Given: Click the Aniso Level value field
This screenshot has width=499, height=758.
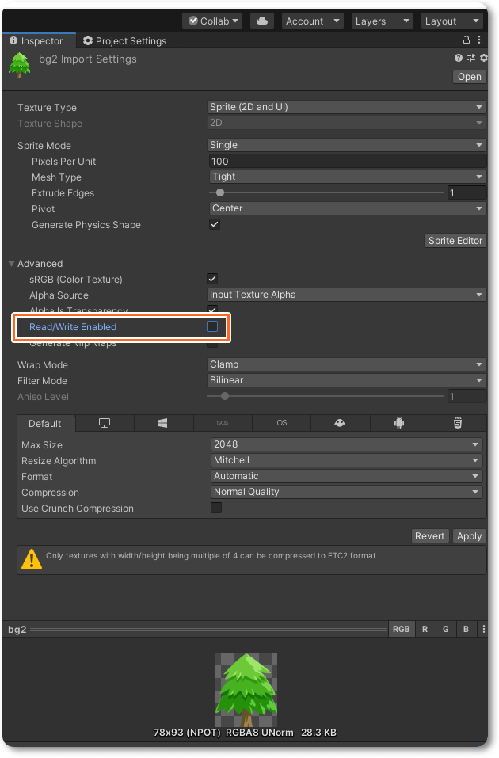Looking at the screenshot, I should tap(467, 396).
